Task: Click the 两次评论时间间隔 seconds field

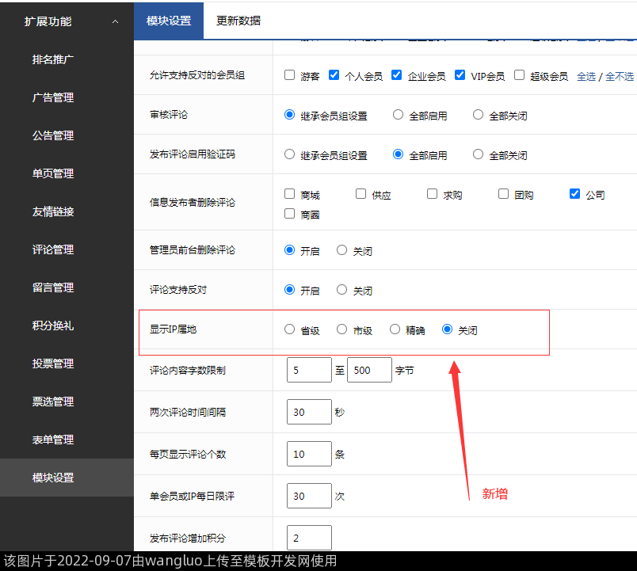Action: pyautogui.click(x=309, y=412)
